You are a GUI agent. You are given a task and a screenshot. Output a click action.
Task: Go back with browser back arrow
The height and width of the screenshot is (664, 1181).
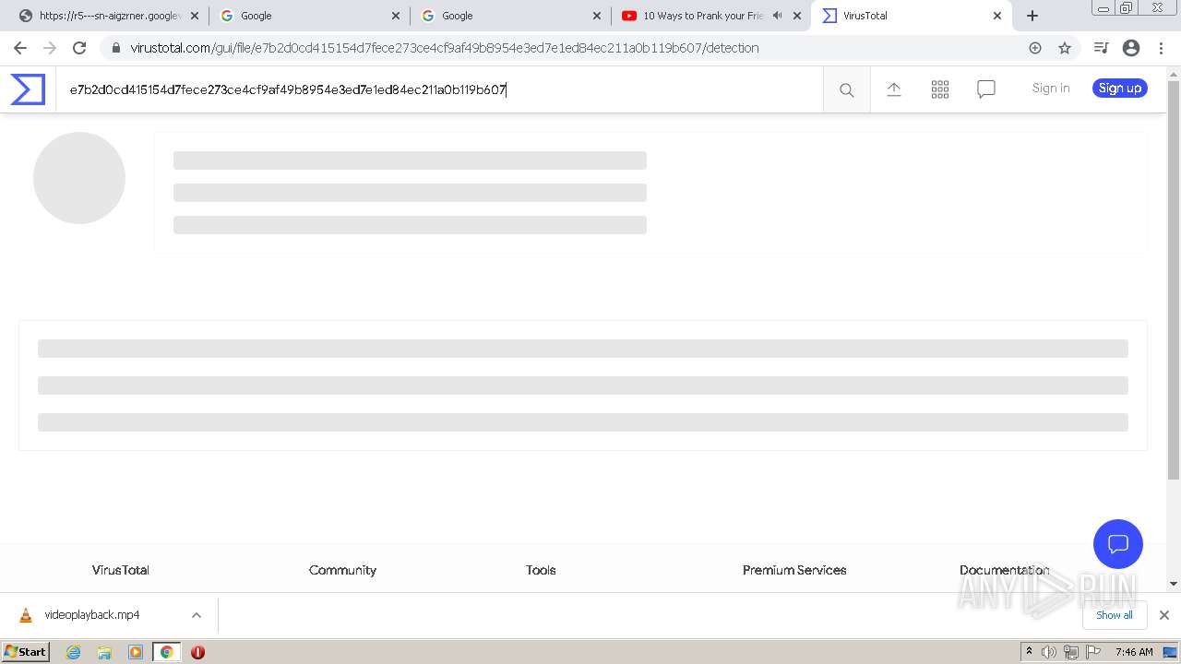coord(20,48)
